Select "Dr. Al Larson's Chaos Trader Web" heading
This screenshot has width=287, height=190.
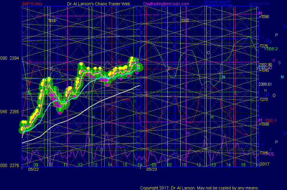tap(99, 4)
